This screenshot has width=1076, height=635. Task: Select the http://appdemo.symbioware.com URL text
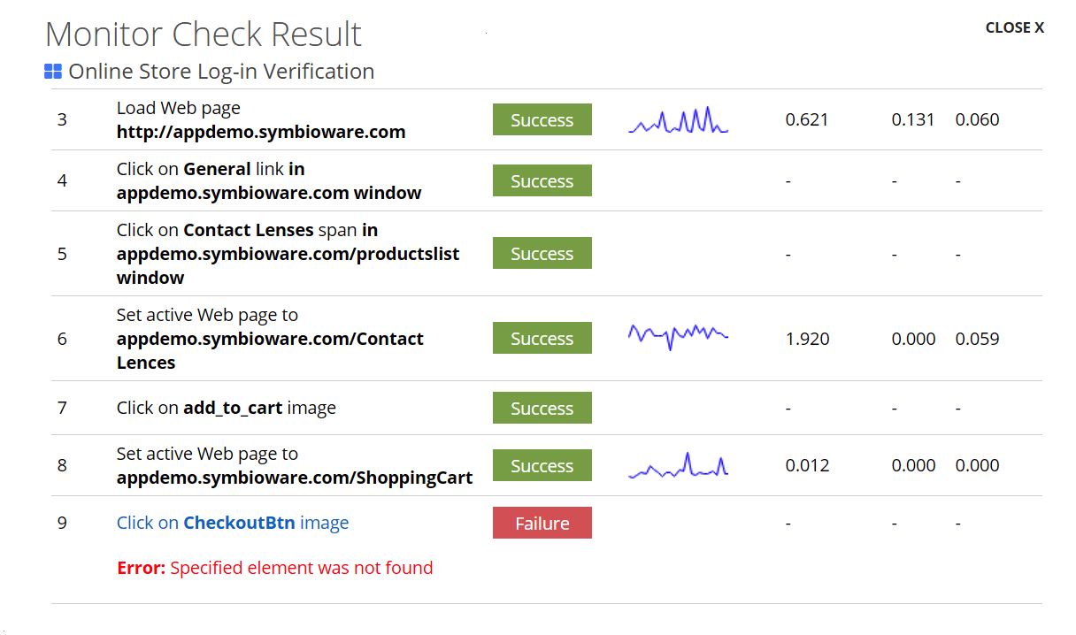pos(261,132)
